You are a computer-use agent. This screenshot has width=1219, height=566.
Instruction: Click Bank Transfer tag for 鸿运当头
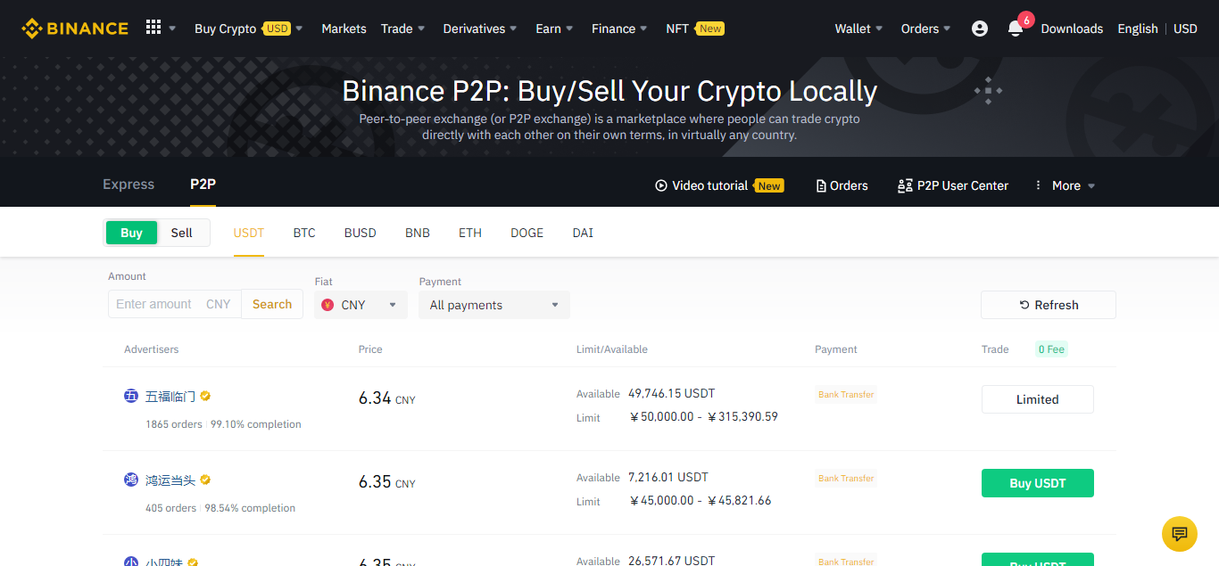(846, 478)
